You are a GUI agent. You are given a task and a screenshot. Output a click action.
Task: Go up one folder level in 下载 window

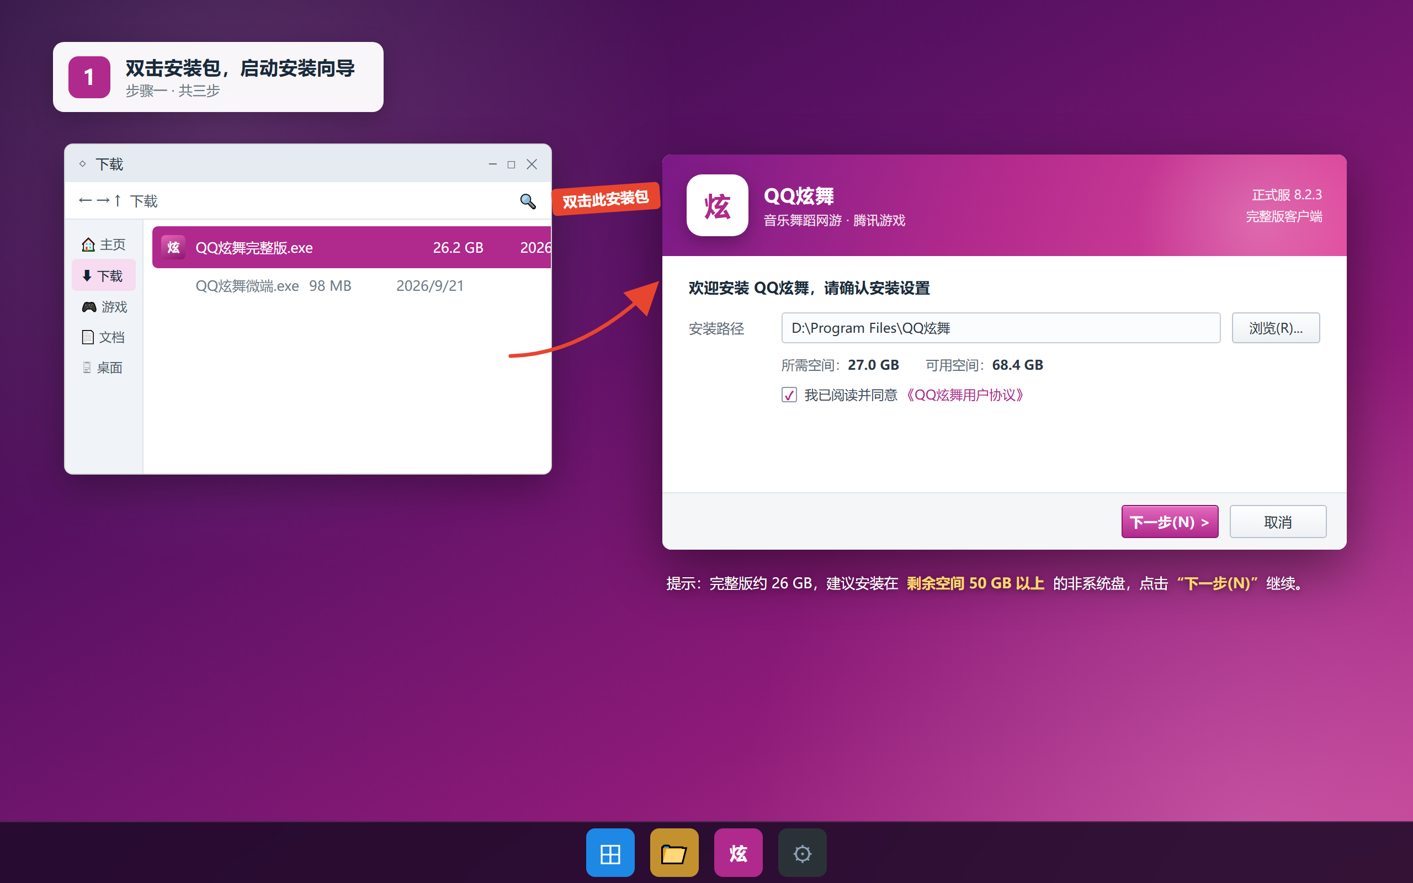pos(118,200)
